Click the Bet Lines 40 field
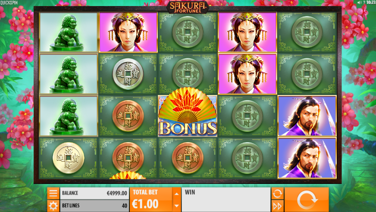 coord(94,206)
